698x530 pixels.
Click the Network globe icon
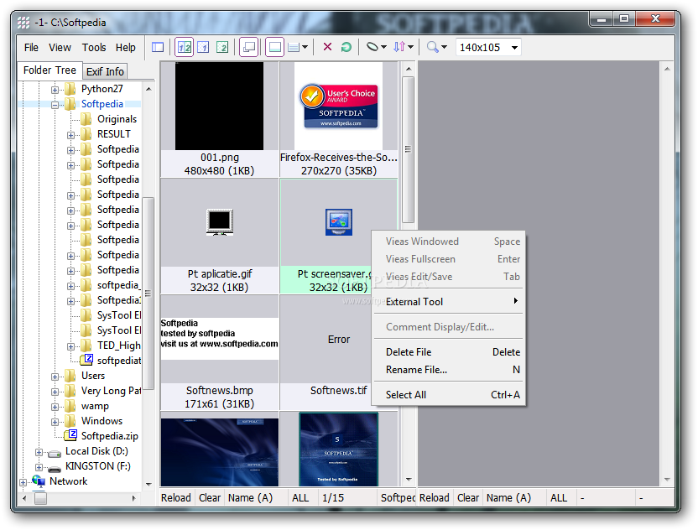[x=39, y=481]
